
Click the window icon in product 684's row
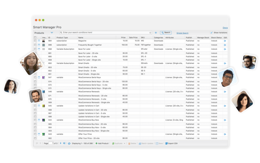click(x=39, y=41)
